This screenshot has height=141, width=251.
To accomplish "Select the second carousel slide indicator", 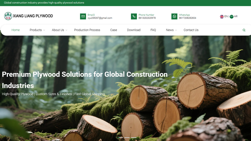I will (127, 137).
